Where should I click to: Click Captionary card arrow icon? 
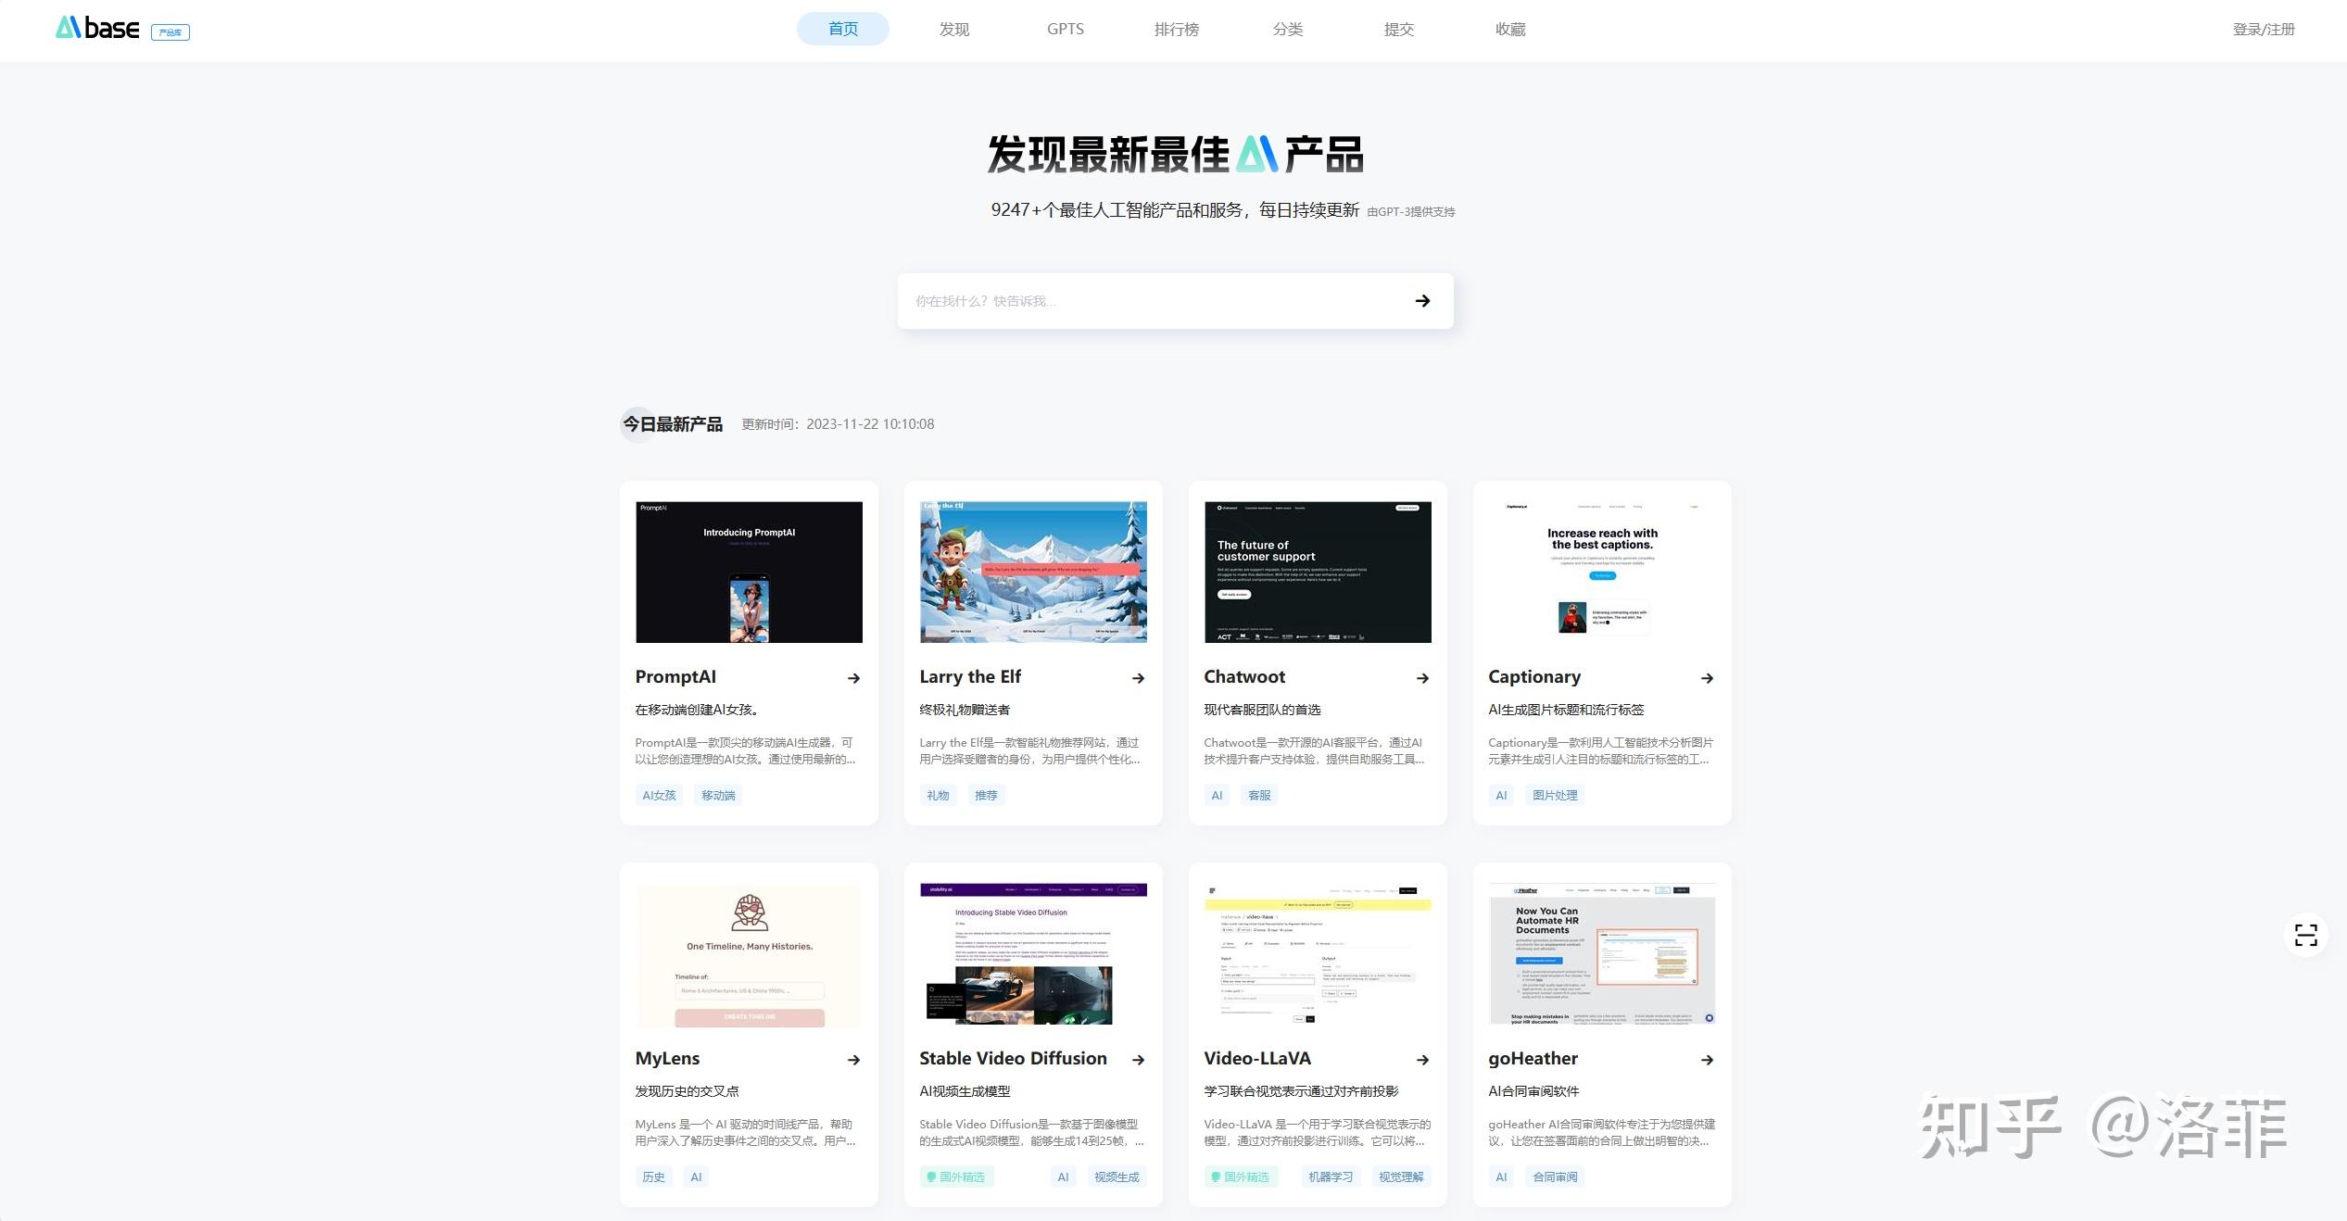[x=1707, y=678]
